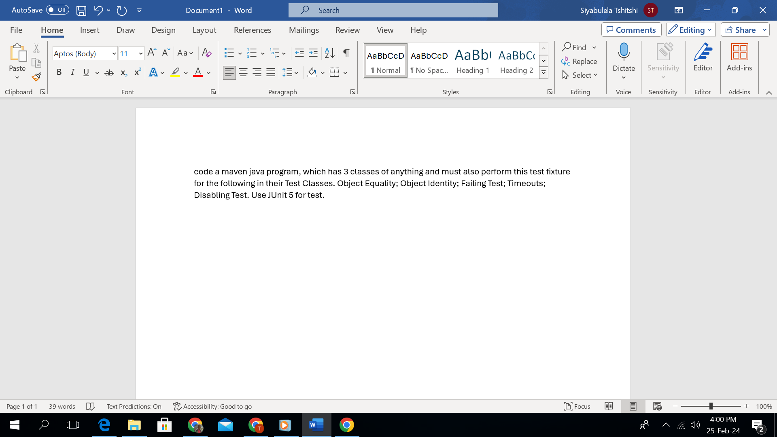
Task: Click the Copy icon in Clipboard group
Action: [x=36, y=63]
